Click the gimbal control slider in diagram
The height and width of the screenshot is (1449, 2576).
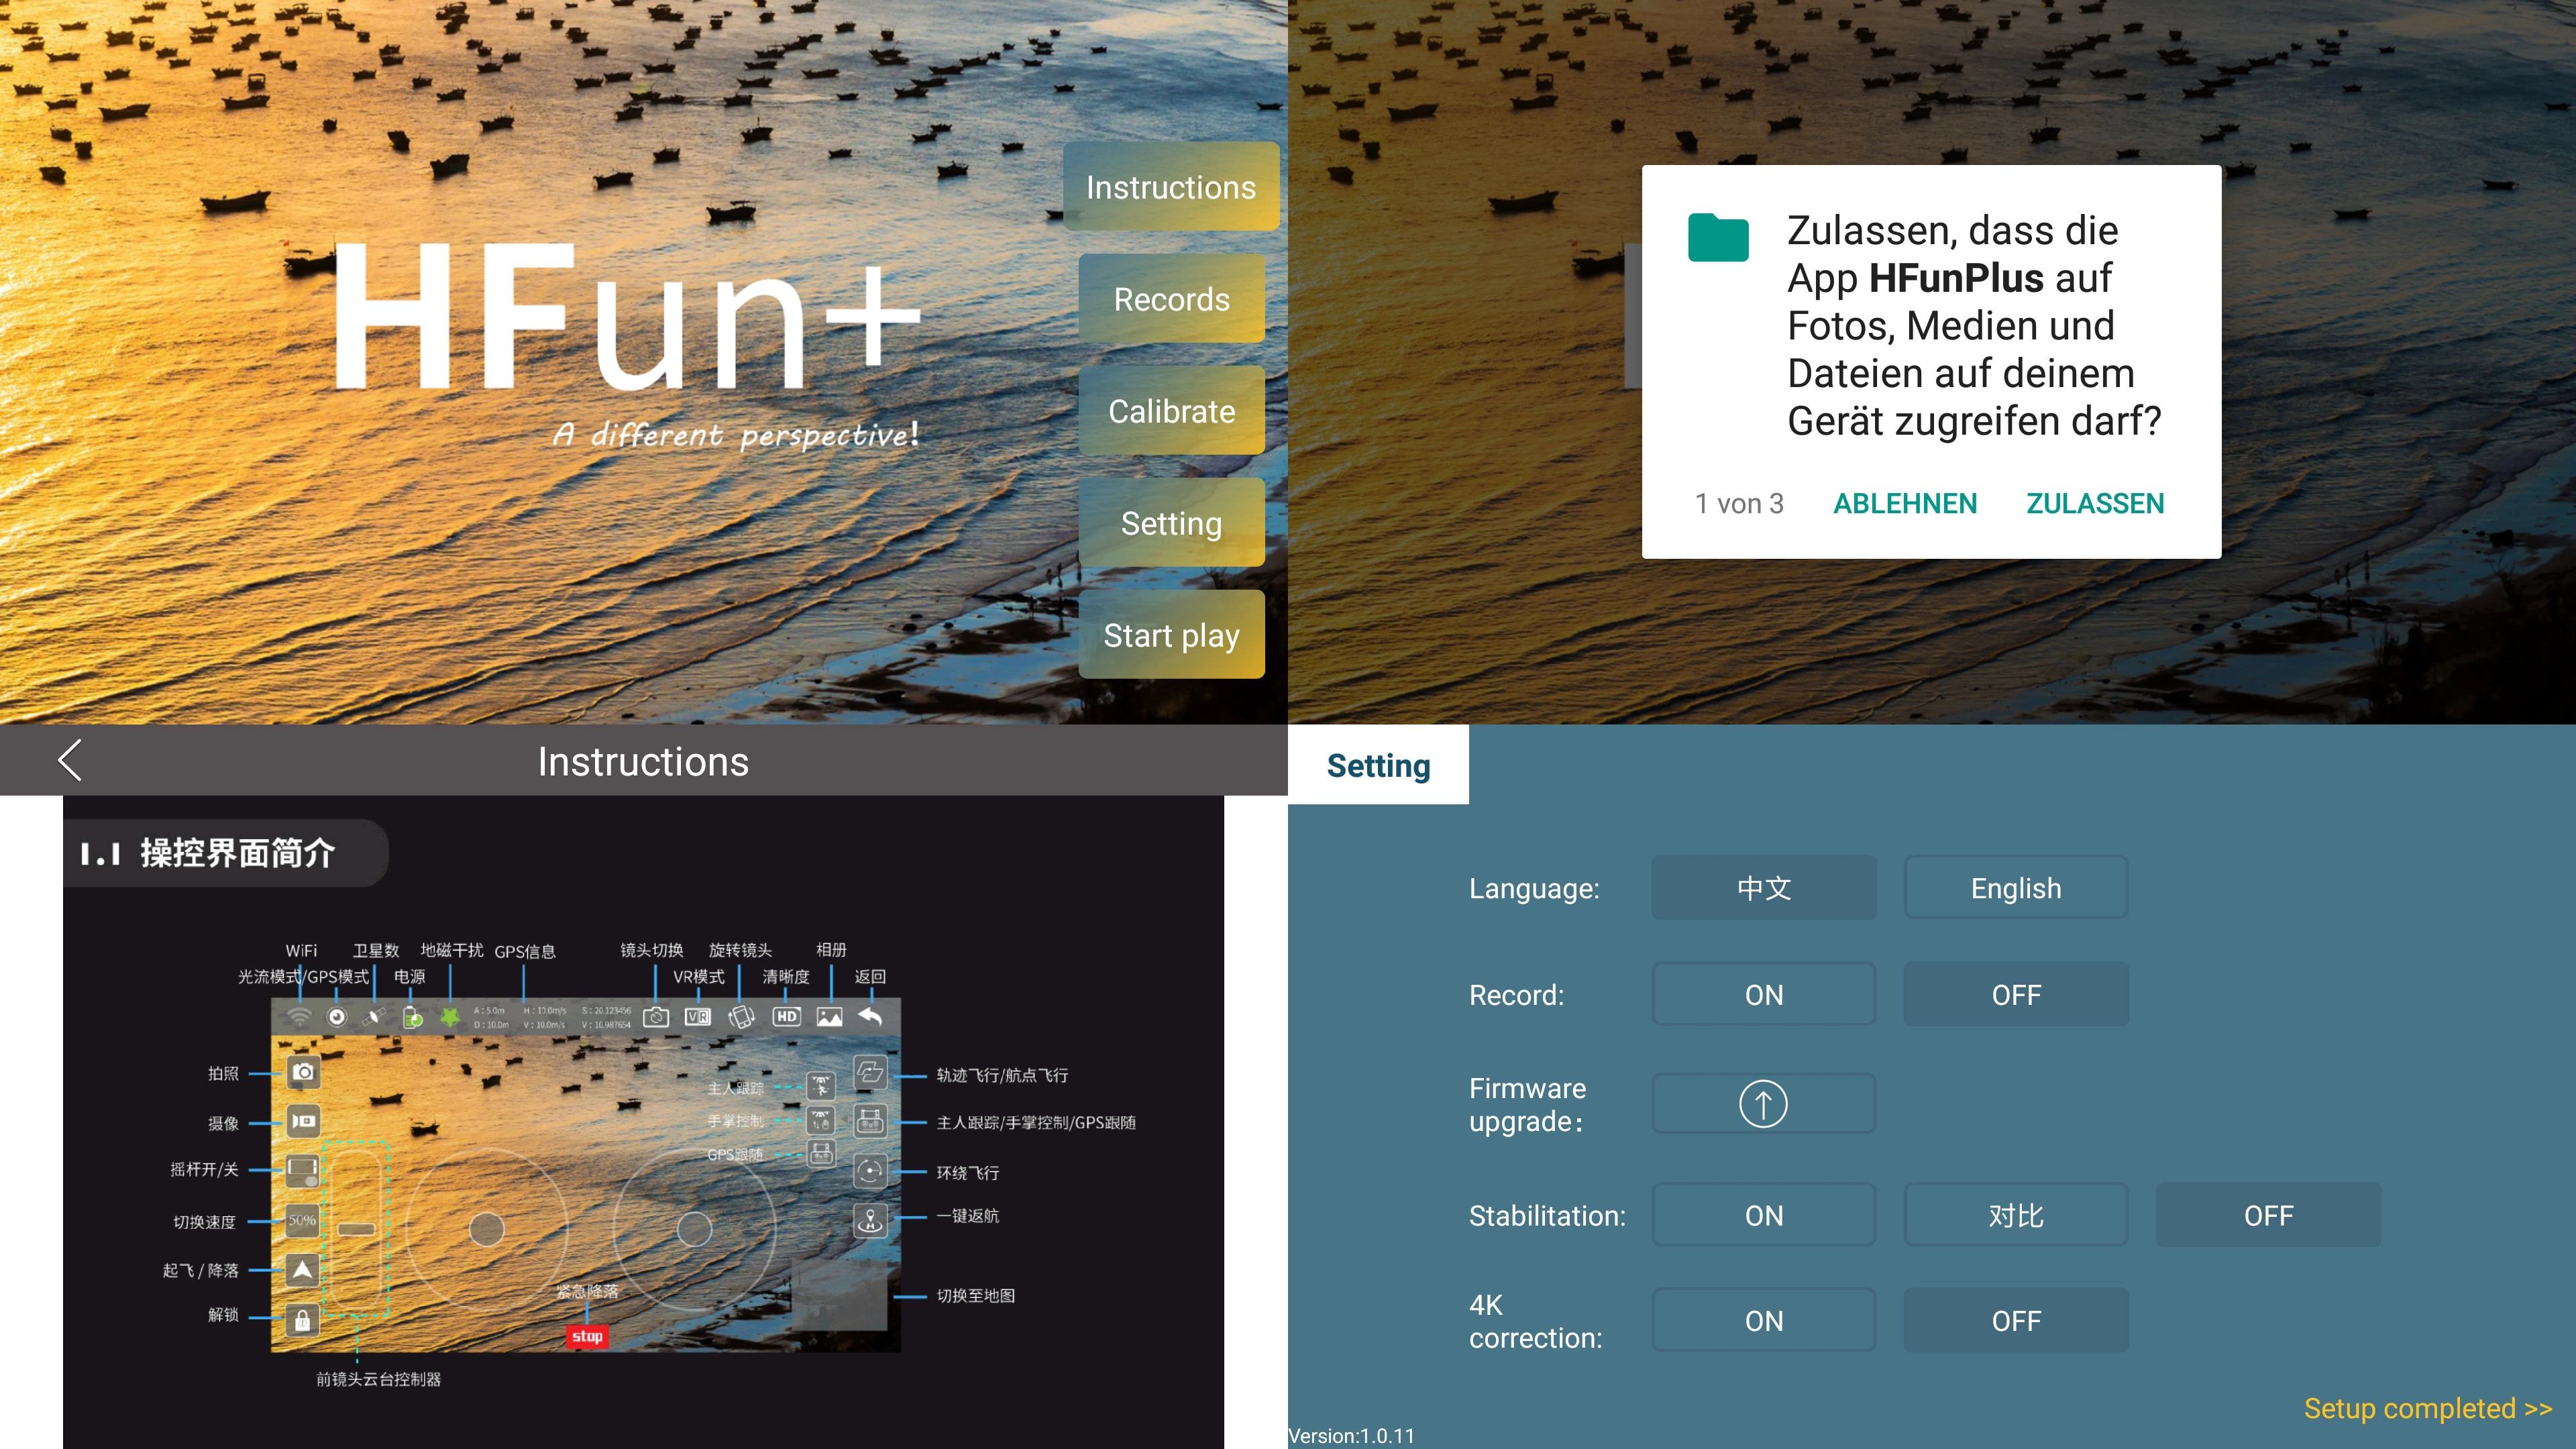coord(357,1229)
